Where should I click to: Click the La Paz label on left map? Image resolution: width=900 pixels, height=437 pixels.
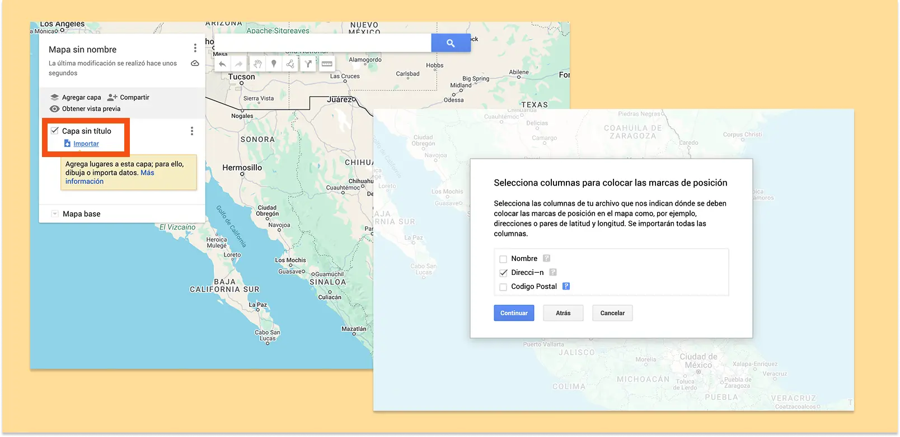[258, 305]
